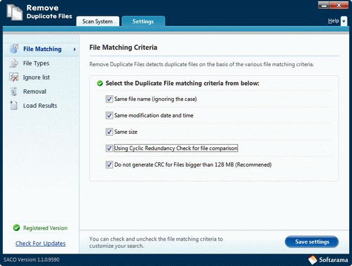Viewport: 352px width, 266px height.
Task: Click the green check icon beside criteria heading
Action: 100,83
